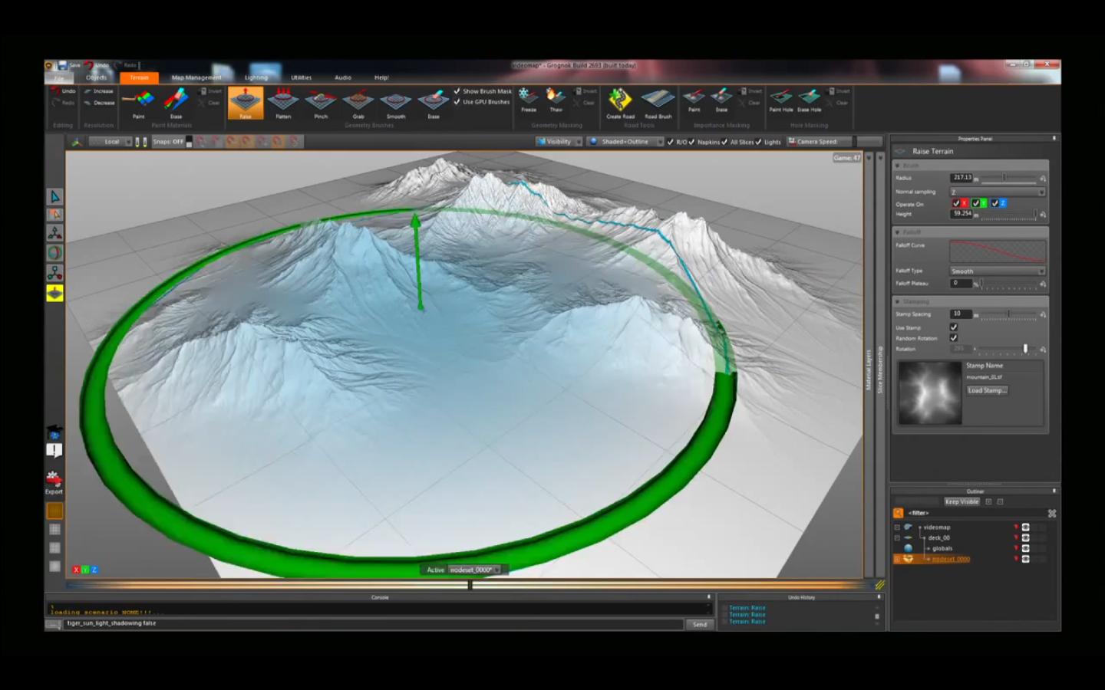
Task: Disable the Use Stamp checkbox
Action: click(x=954, y=327)
